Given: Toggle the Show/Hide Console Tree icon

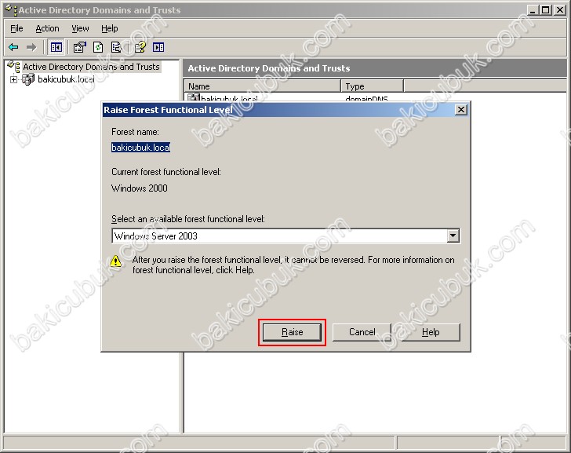Looking at the screenshot, I should point(56,47).
